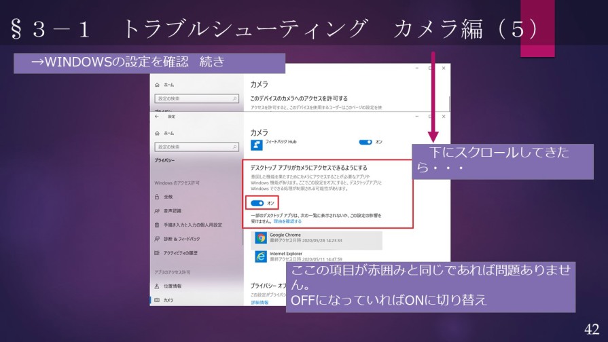Viewport: 608px width, 342px height.
Task: Go to ホーム in the rear Settings window
Action: pos(168,85)
